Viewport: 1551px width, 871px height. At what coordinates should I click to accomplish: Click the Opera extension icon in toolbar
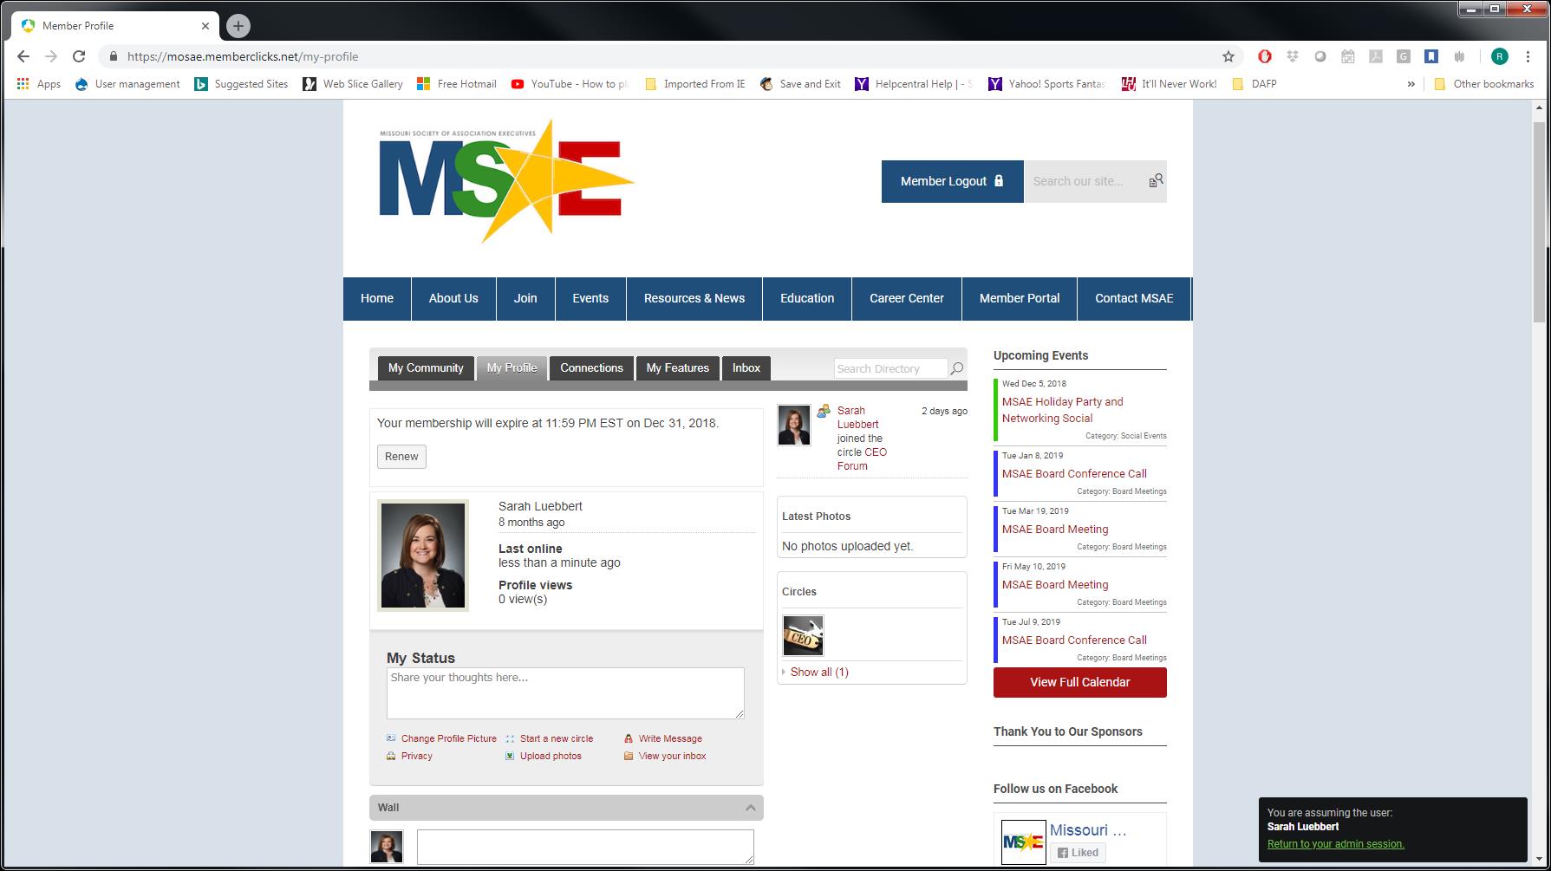1265,56
